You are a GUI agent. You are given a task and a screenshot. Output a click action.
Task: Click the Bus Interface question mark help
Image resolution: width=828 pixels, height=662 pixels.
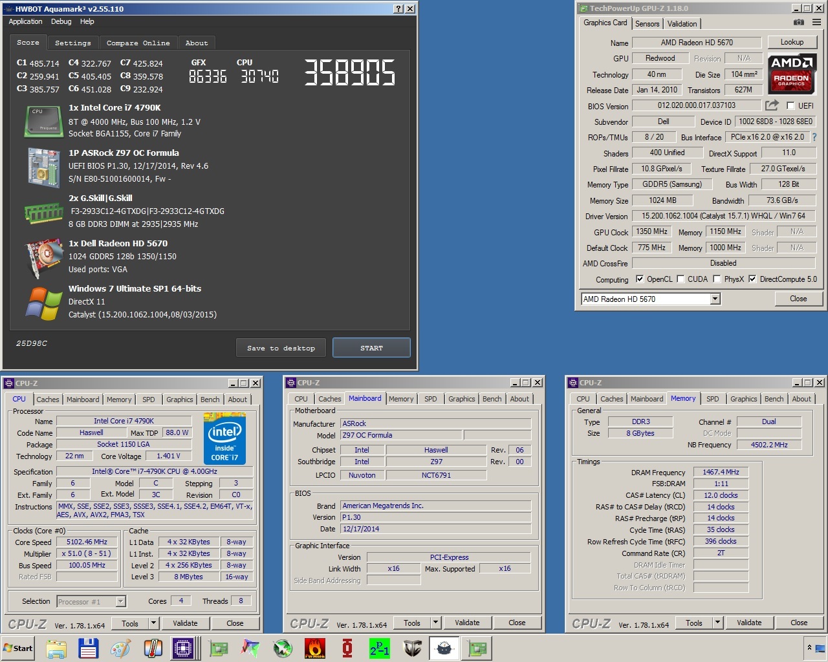pyautogui.click(x=814, y=137)
